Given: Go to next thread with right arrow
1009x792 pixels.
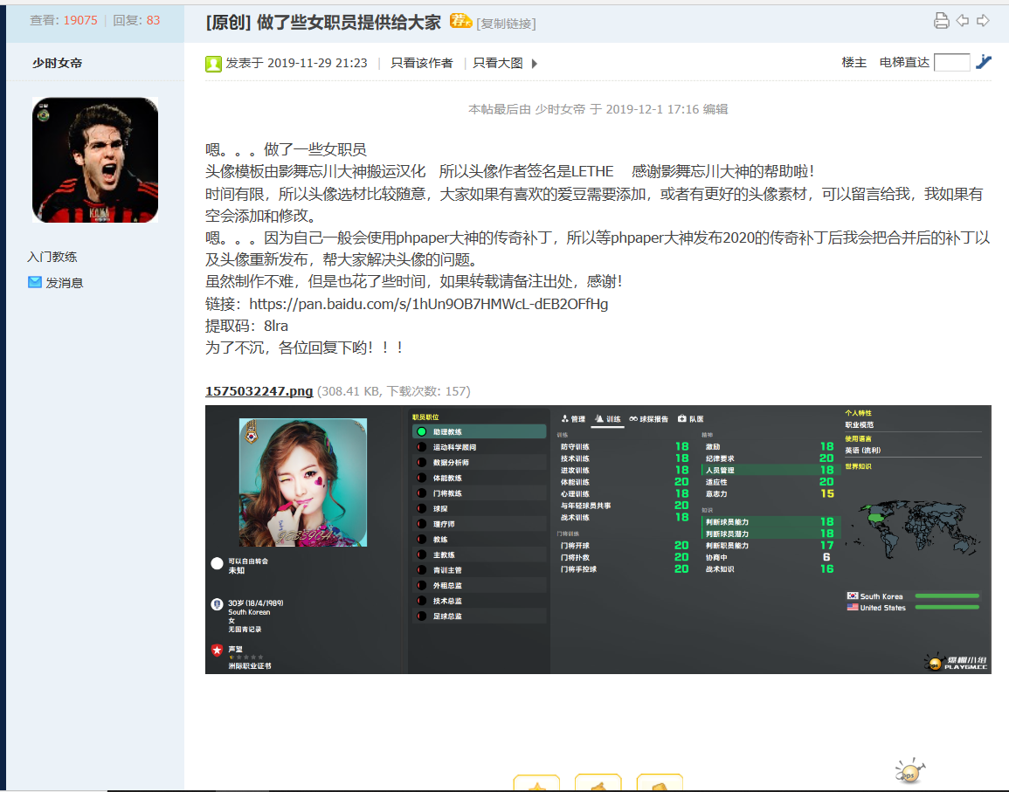Looking at the screenshot, I should tap(983, 21).
